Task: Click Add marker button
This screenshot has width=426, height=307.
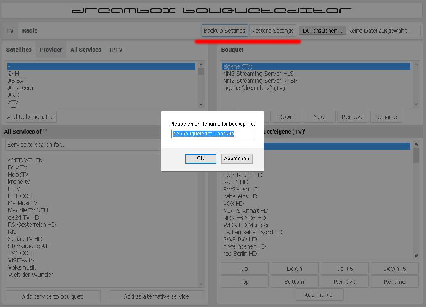Action: click(x=319, y=295)
